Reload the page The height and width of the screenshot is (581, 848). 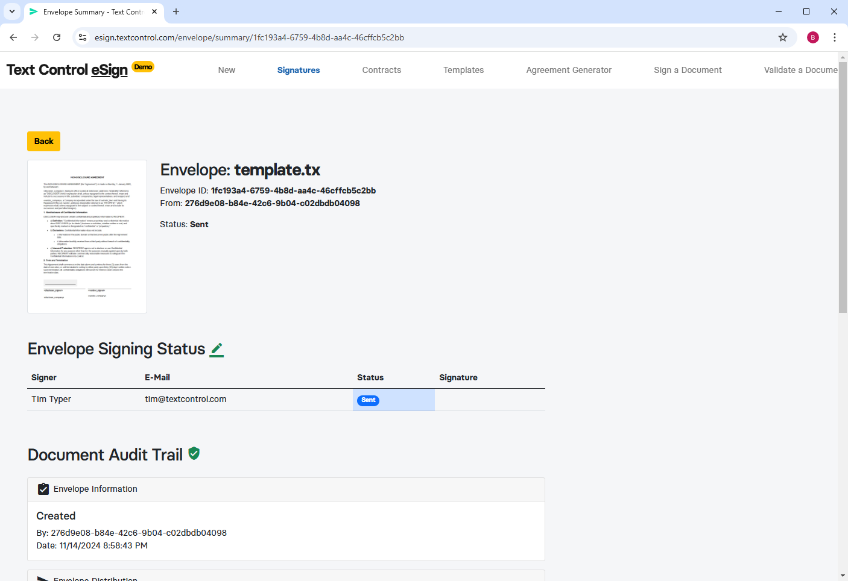[57, 37]
